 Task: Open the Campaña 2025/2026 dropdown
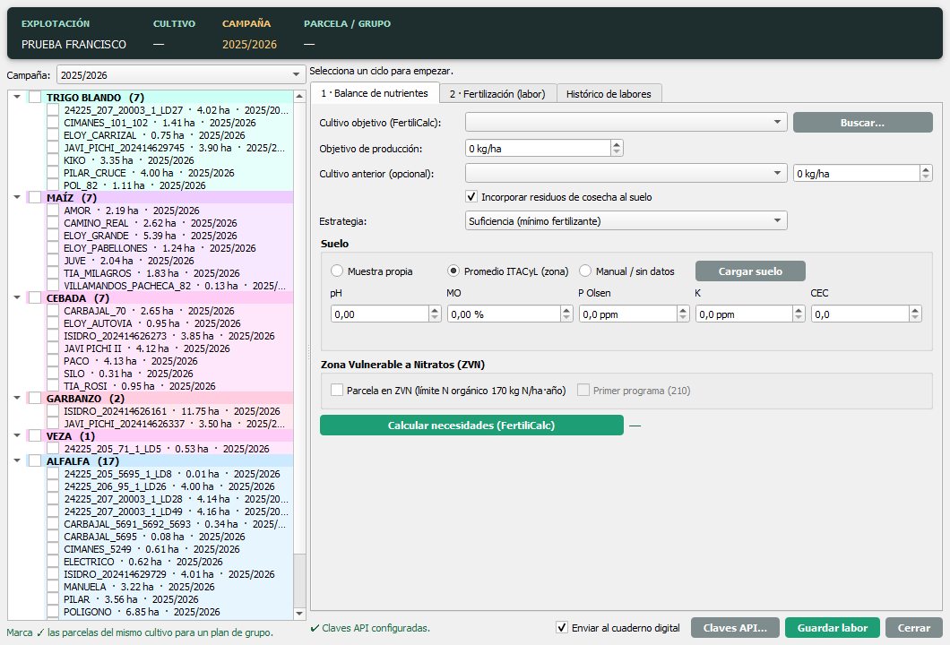181,75
